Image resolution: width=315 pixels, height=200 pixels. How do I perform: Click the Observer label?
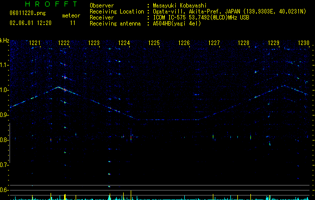(x=102, y=5)
